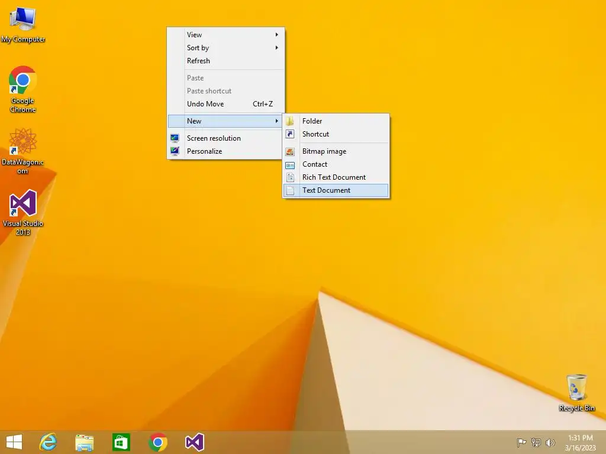Screen dimensions: 606x454
Task: Create a new Folder
Action: click(x=336, y=121)
